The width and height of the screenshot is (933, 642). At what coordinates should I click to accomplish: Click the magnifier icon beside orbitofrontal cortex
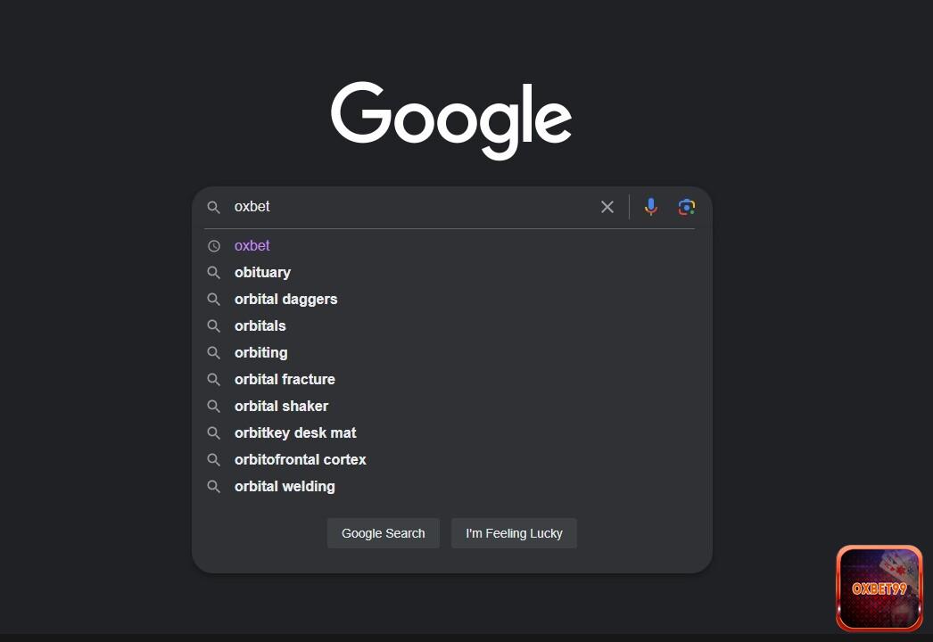point(214,459)
